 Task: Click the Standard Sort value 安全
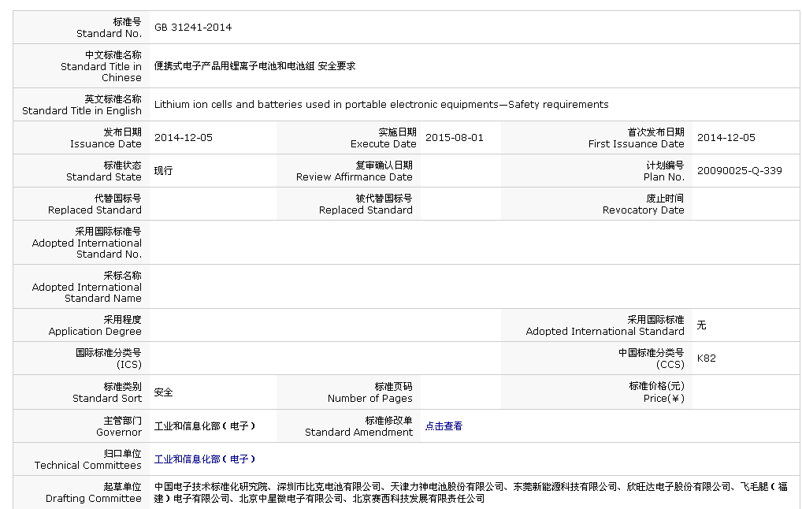tap(163, 392)
